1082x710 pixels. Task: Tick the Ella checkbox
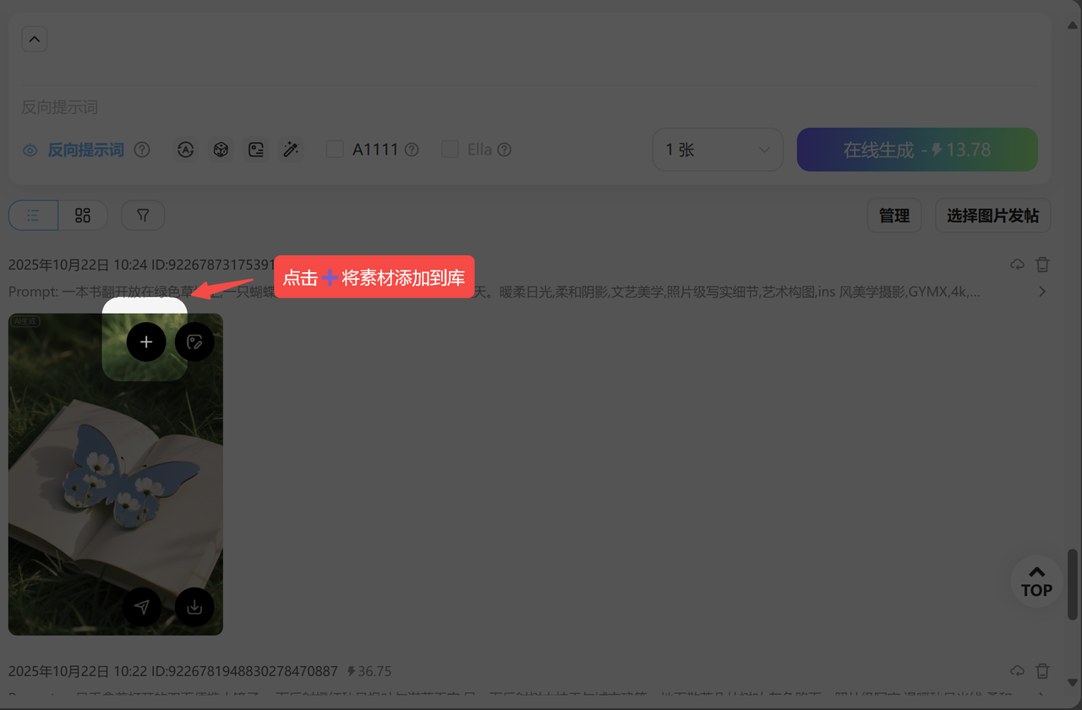[x=451, y=150]
